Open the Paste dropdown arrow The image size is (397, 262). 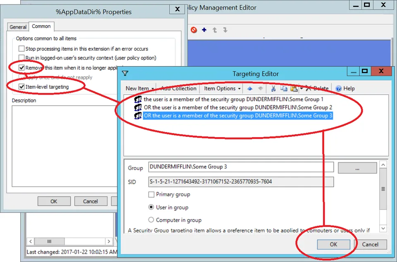(301, 88)
